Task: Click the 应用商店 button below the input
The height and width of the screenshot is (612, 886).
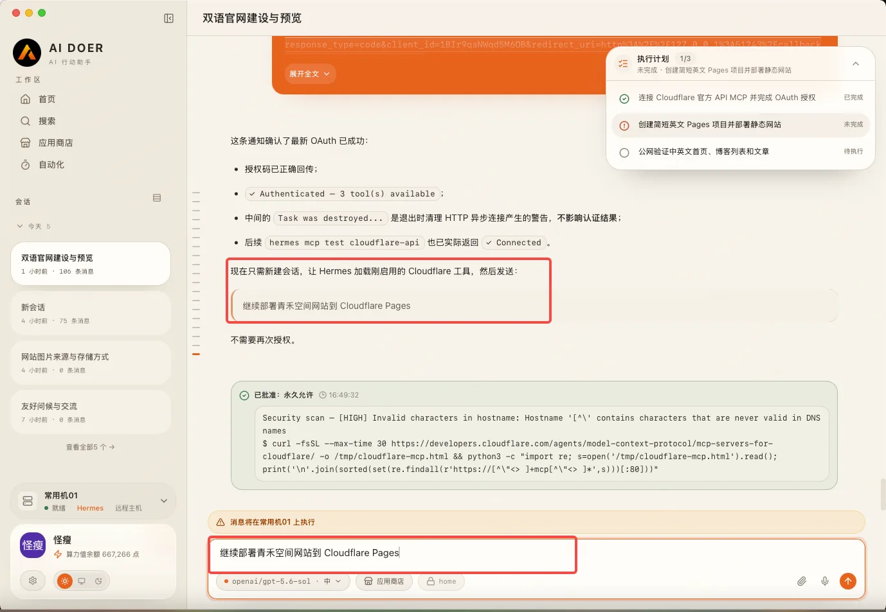Action: pos(384,581)
